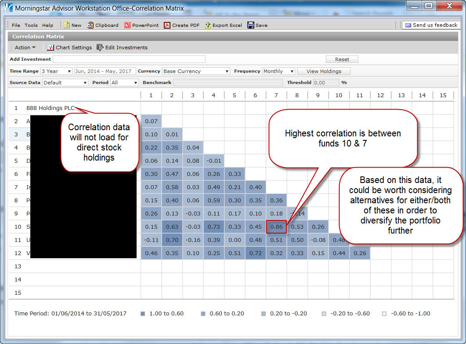This screenshot has height=344, width=466.
Task: Click Edit Investments
Action: coord(122,48)
